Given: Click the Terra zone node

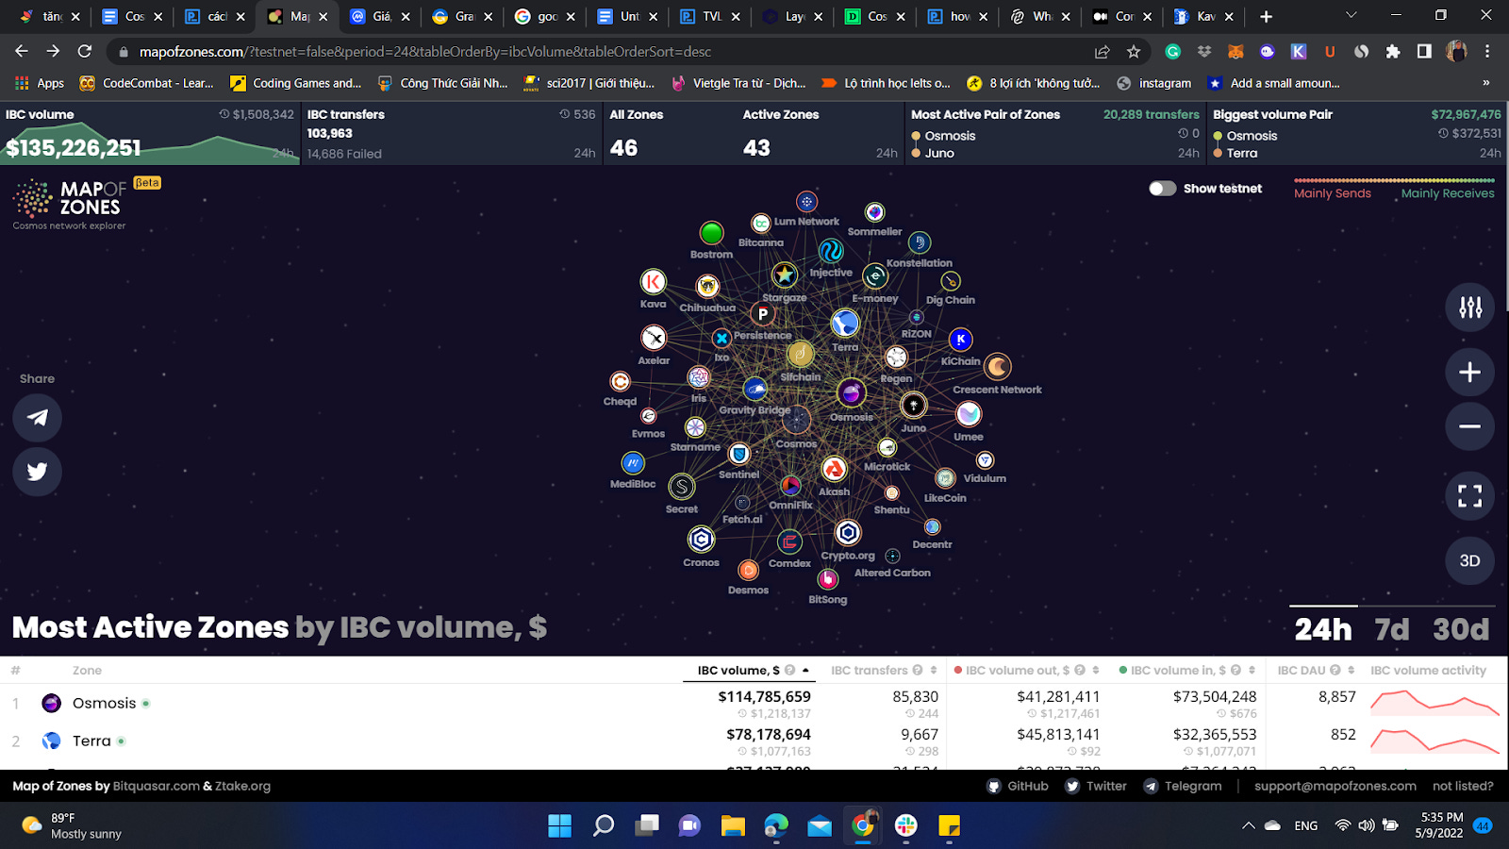Looking at the screenshot, I should click(x=845, y=324).
